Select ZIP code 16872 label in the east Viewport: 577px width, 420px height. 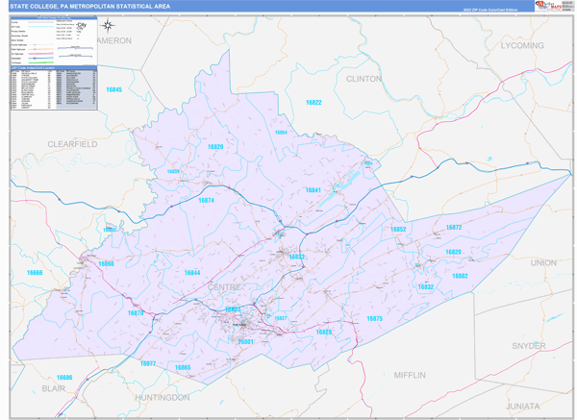click(454, 228)
